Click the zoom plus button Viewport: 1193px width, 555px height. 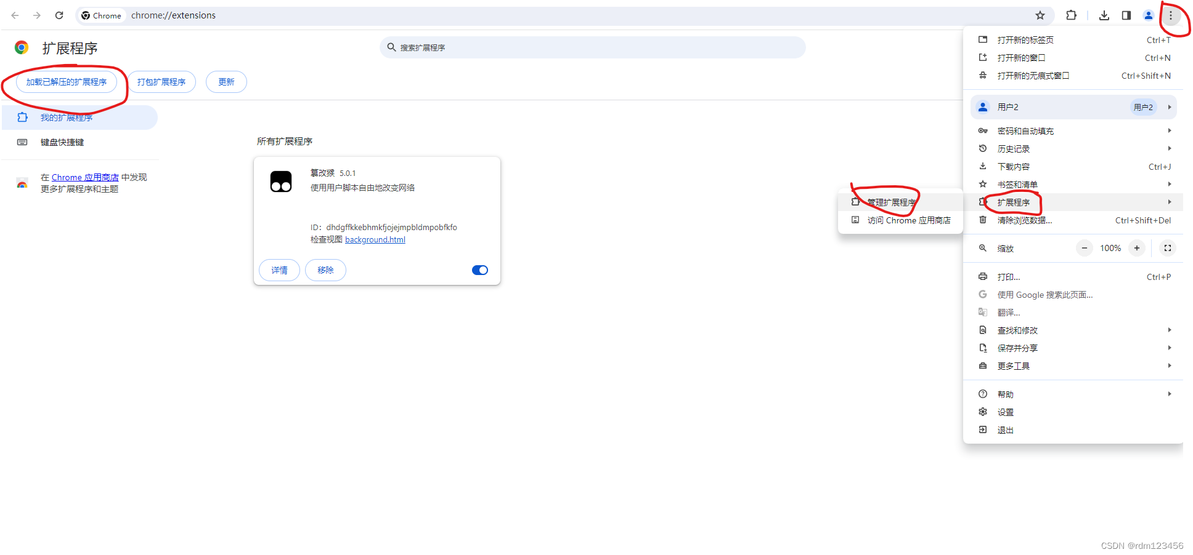(x=1137, y=248)
